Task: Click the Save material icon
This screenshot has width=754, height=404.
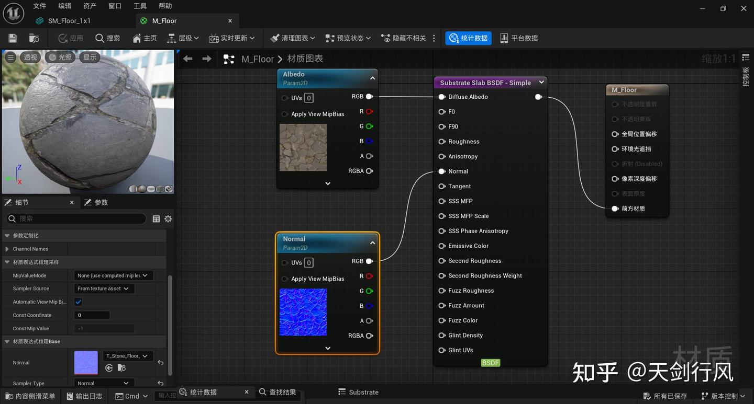Action: coord(13,38)
